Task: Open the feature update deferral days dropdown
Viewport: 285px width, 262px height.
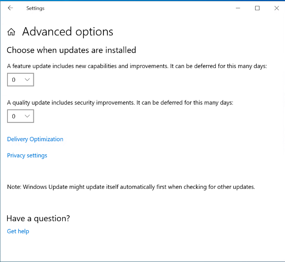Action: [x=20, y=80]
